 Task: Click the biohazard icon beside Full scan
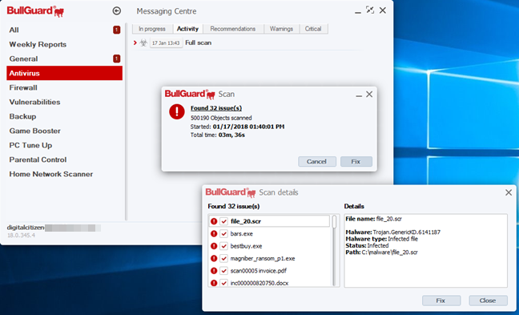coord(143,42)
